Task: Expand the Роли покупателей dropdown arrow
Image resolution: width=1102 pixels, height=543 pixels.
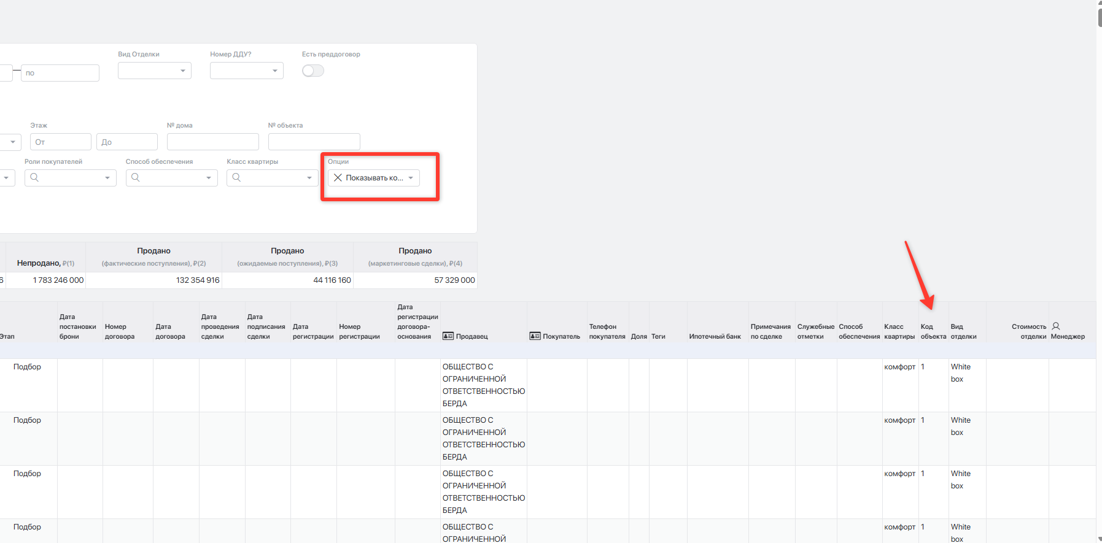Action: tap(107, 178)
